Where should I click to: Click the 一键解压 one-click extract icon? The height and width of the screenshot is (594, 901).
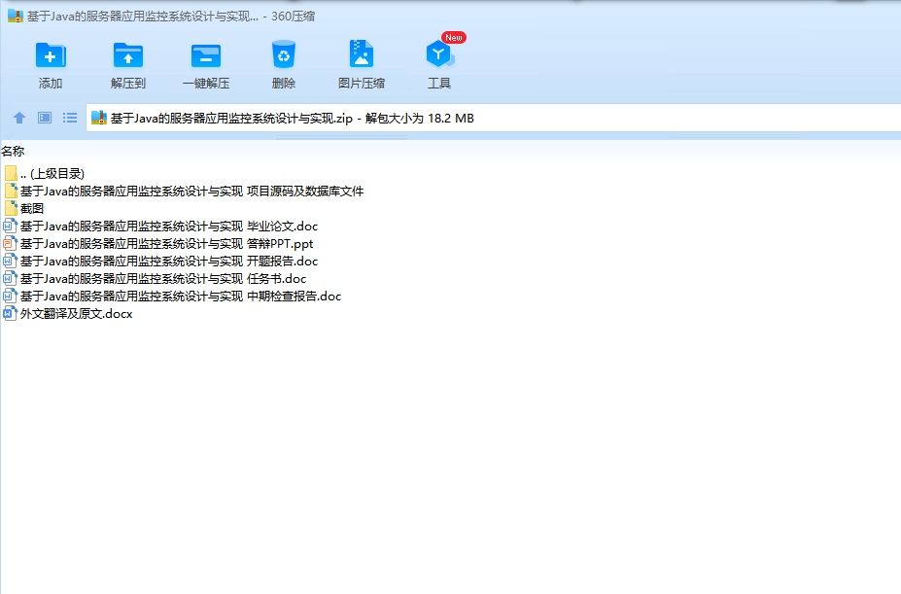(x=206, y=55)
